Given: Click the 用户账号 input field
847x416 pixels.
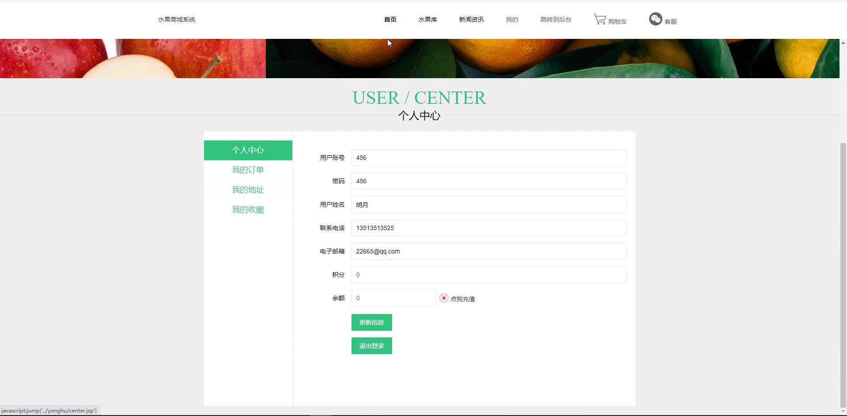Looking at the screenshot, I should (x=488, y=158).
